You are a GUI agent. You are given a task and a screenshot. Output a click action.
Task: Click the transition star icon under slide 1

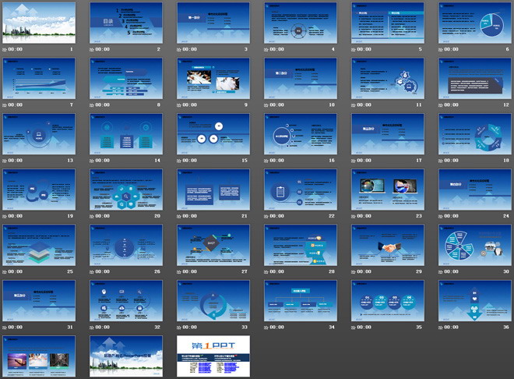coord(6,49)
